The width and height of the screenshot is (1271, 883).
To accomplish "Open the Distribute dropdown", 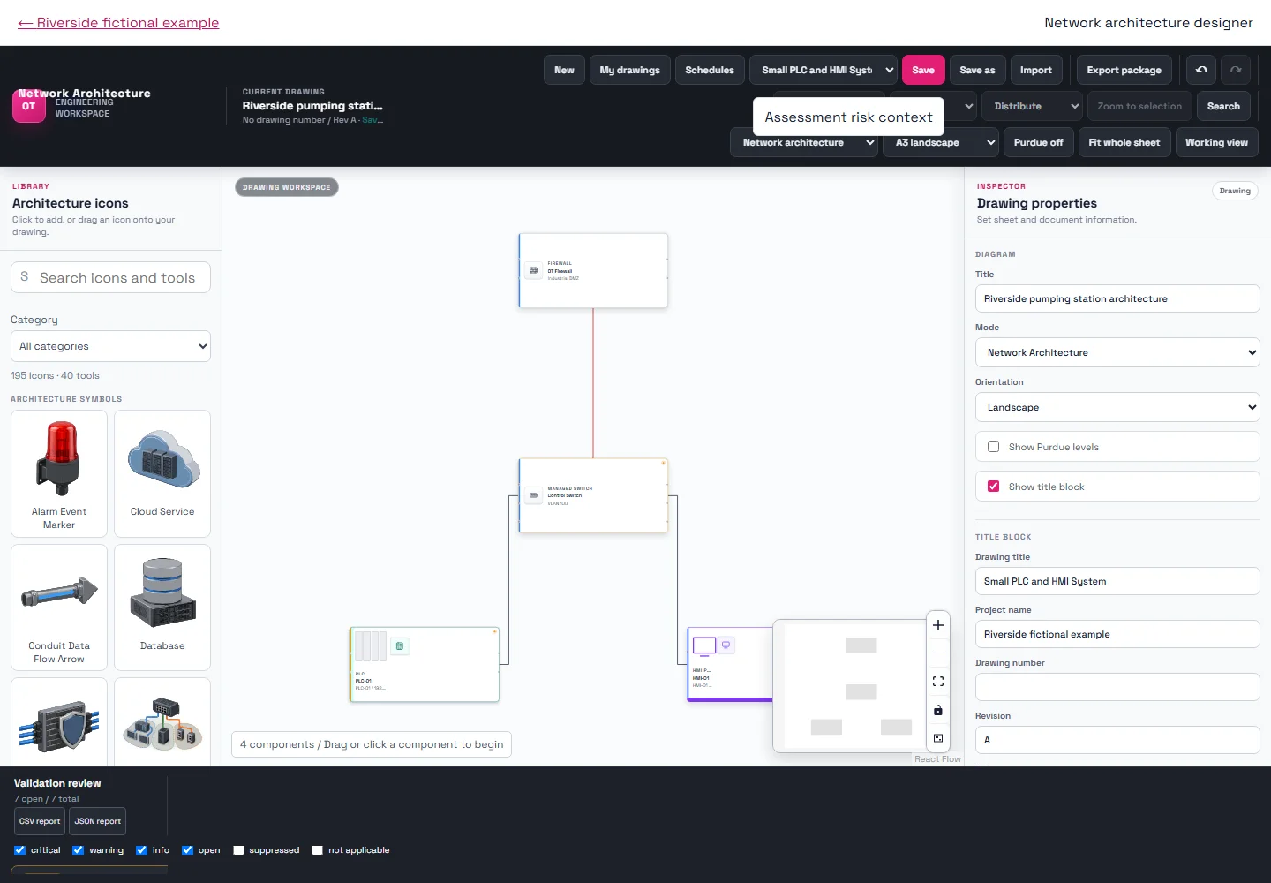I will (1032, 106).
